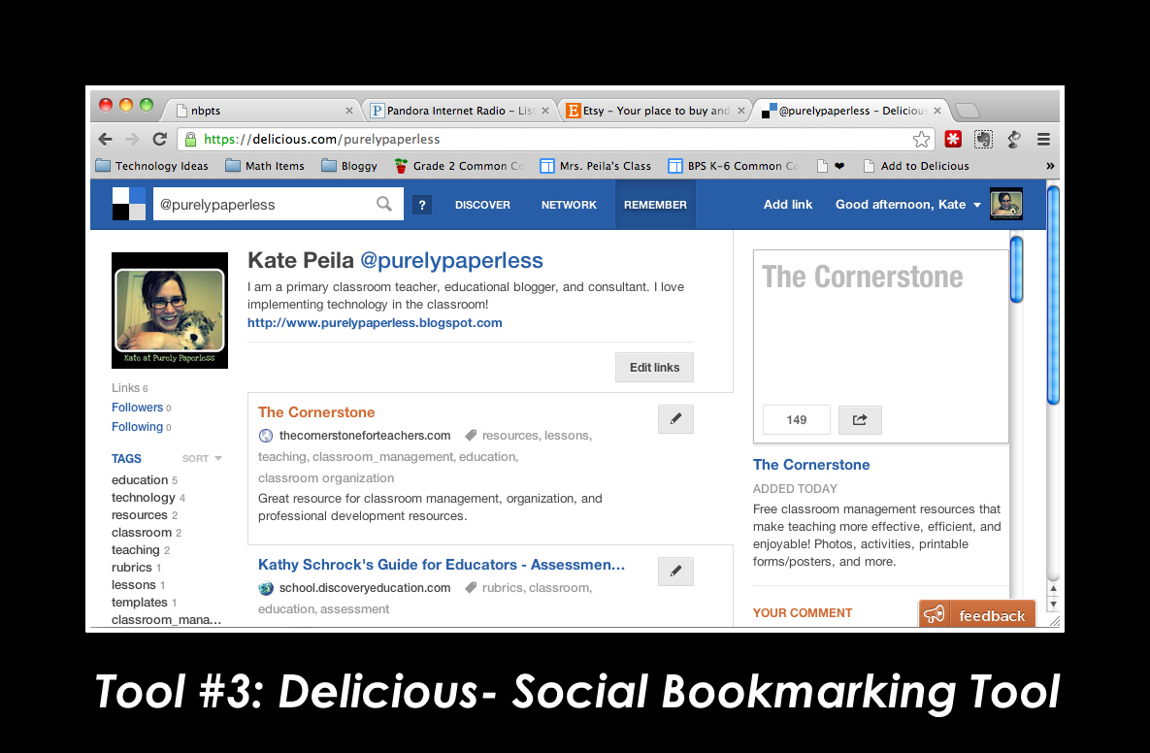Click the side panel inner scrollbar

tap(1016, 269)
